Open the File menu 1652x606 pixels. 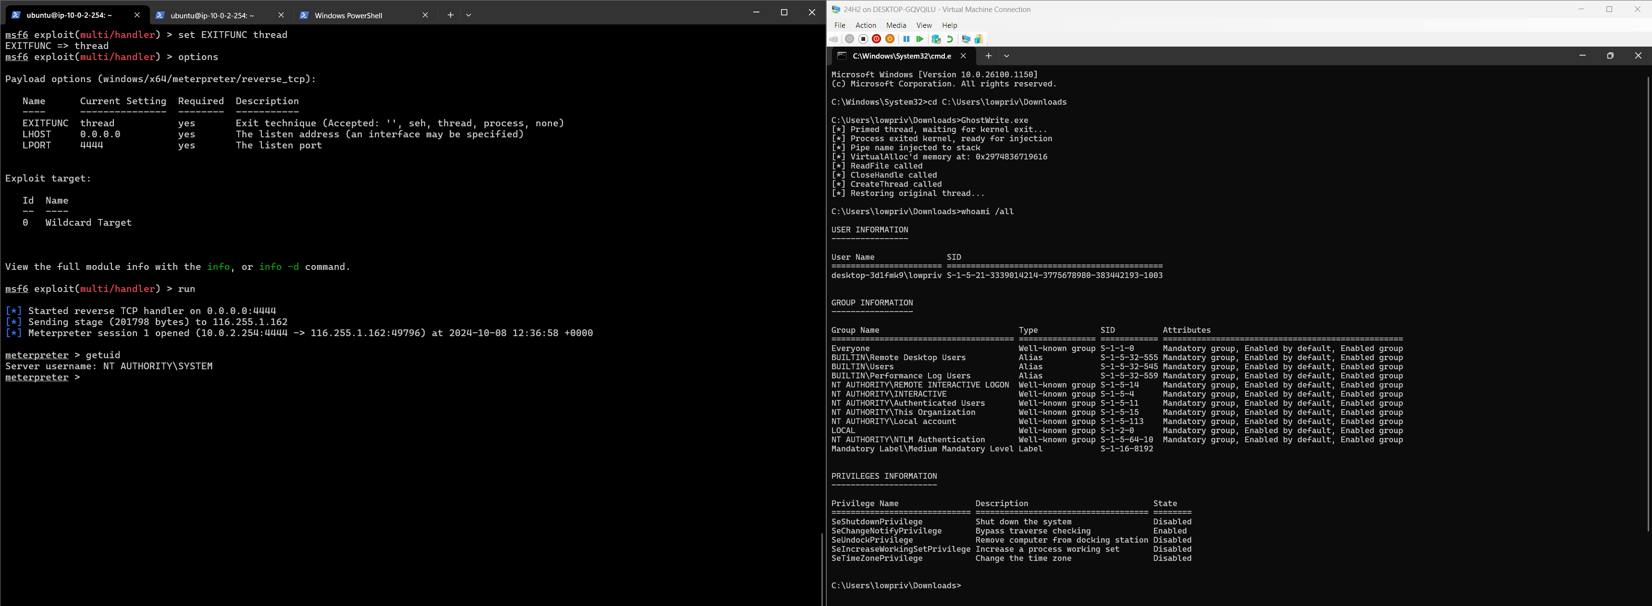pos(840,25)
